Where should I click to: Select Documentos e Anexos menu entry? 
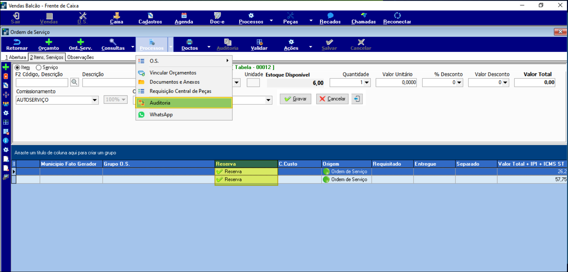(184, 82)
